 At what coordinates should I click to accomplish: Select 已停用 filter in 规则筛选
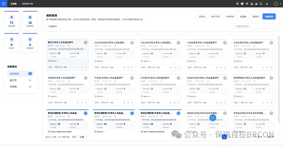tap(21, 87)
